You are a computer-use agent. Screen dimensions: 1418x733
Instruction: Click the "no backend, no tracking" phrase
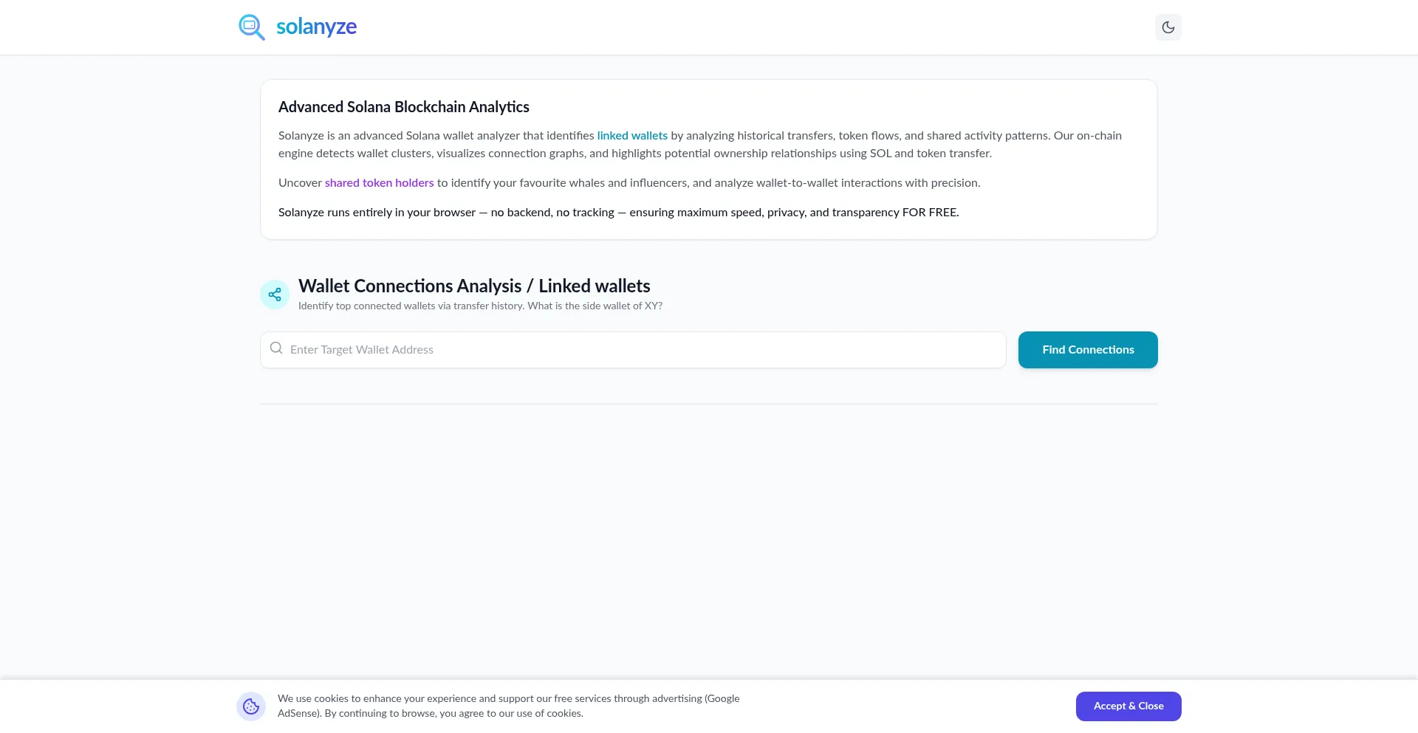click(x=552, y=213)
